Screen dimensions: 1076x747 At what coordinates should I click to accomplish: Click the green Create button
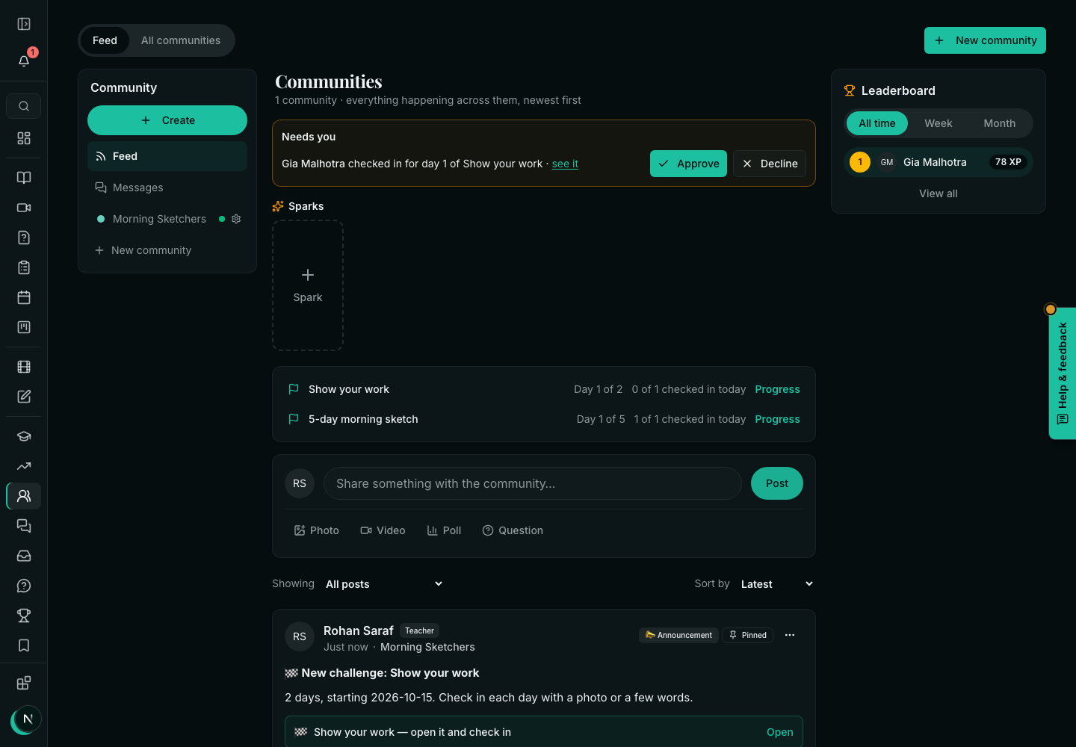click(167, 120)
